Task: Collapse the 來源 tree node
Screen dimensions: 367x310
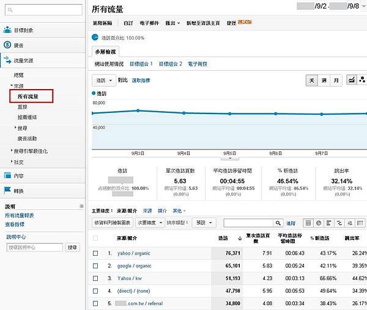Action: pyautogui.click(x=12, y=85)
